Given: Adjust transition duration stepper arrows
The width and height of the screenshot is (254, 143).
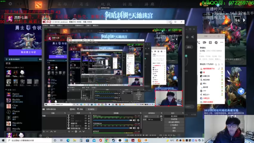Looking at the screenshot, I should point(161,119).
